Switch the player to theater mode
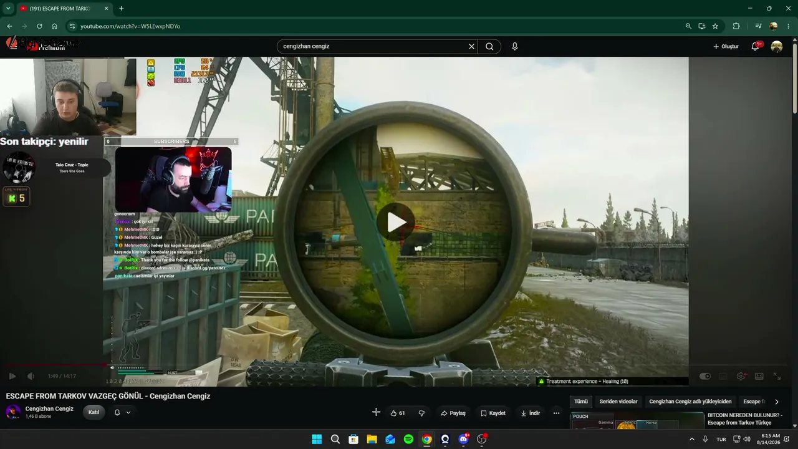 point(759,376)
